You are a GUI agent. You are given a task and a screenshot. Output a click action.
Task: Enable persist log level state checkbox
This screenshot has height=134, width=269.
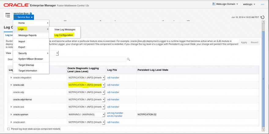click(9, 129)
